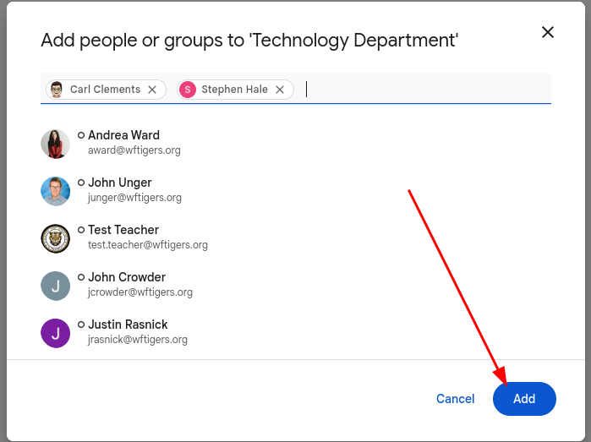Click Carl Clements avatar in chip
This screenshot has height=442, width=591.
coord(57,90)
